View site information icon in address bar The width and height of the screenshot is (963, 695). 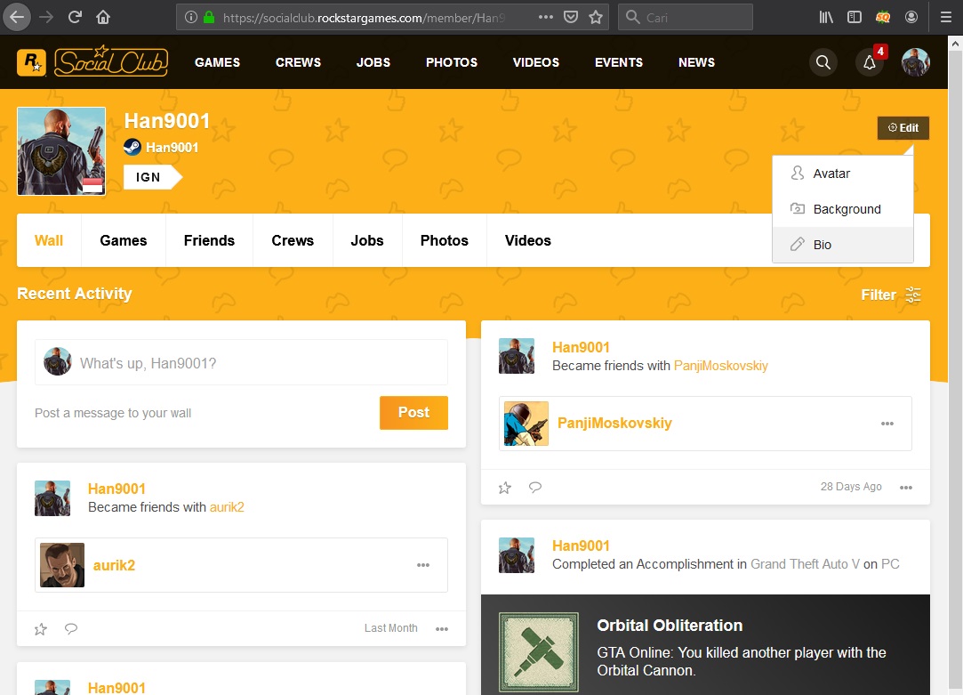pyautogui.click(x=191, y=17)
